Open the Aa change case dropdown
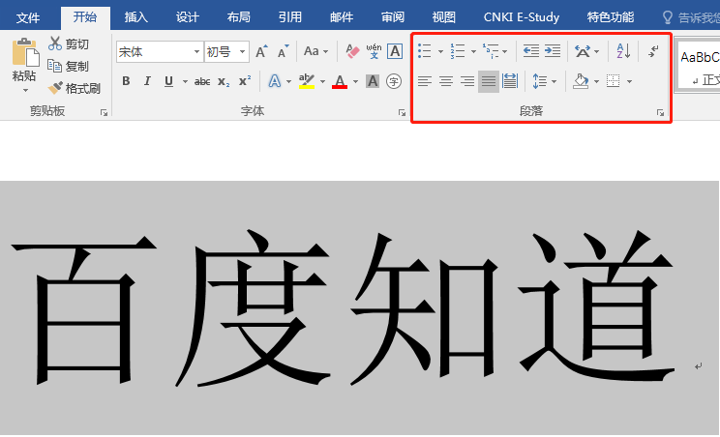Image resolution: width=720 pixels, height=437 pixels. tap(315, 51)
